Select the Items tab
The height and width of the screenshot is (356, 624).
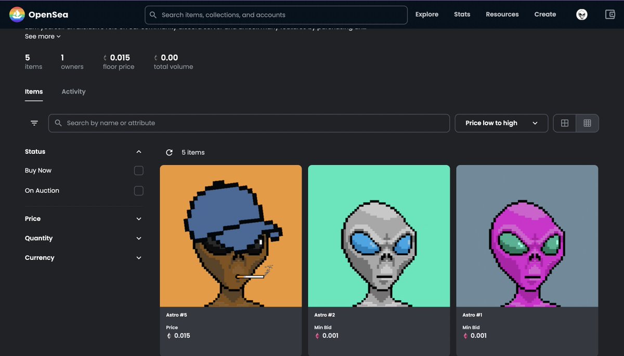(x=34, y=91)
